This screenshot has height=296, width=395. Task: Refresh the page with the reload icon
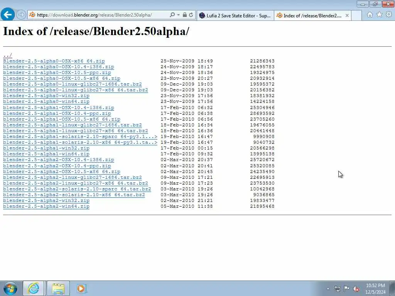coord(191,15)
